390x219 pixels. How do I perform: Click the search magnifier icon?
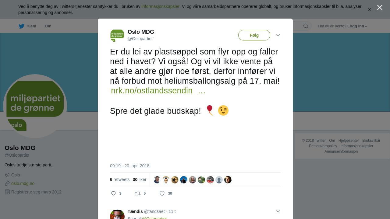(x=306, y=26)
